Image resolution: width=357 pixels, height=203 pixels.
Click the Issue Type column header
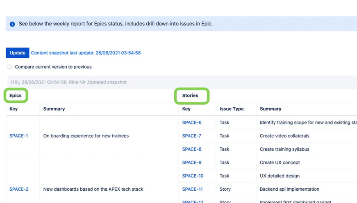[x=231, y=109]
